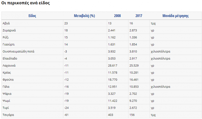Click the 2008 value 403
This screenshot has height=119, width=202.
click(110, 115)
